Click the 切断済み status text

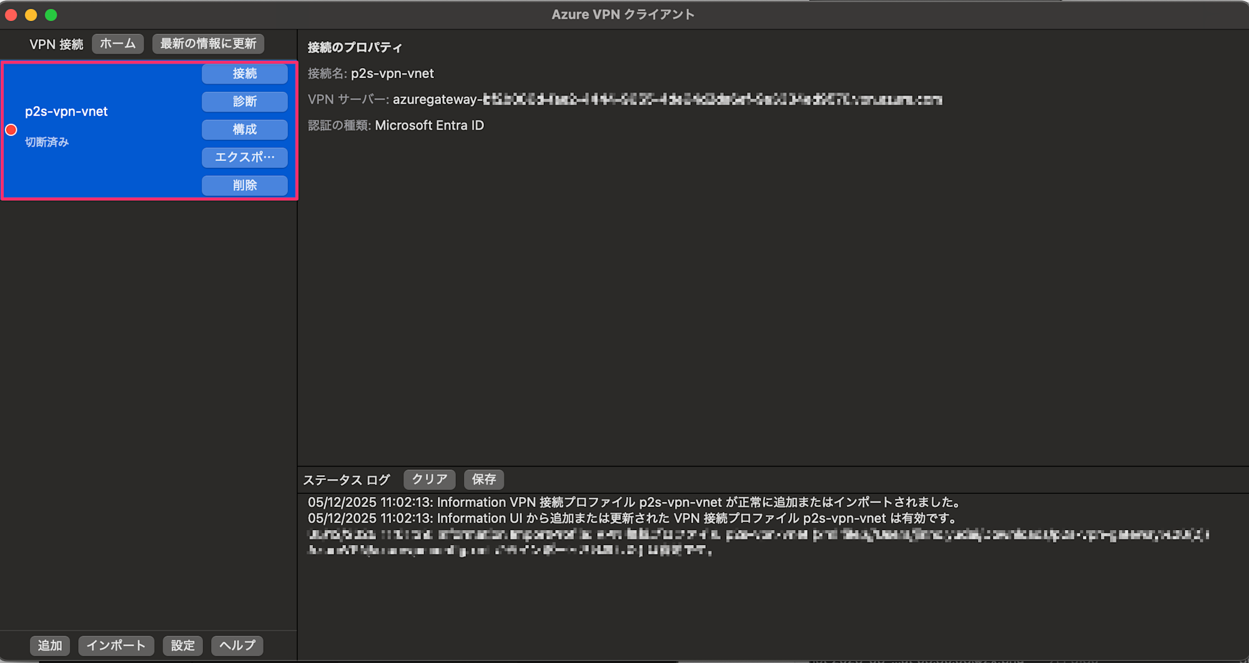coord(47,142)
